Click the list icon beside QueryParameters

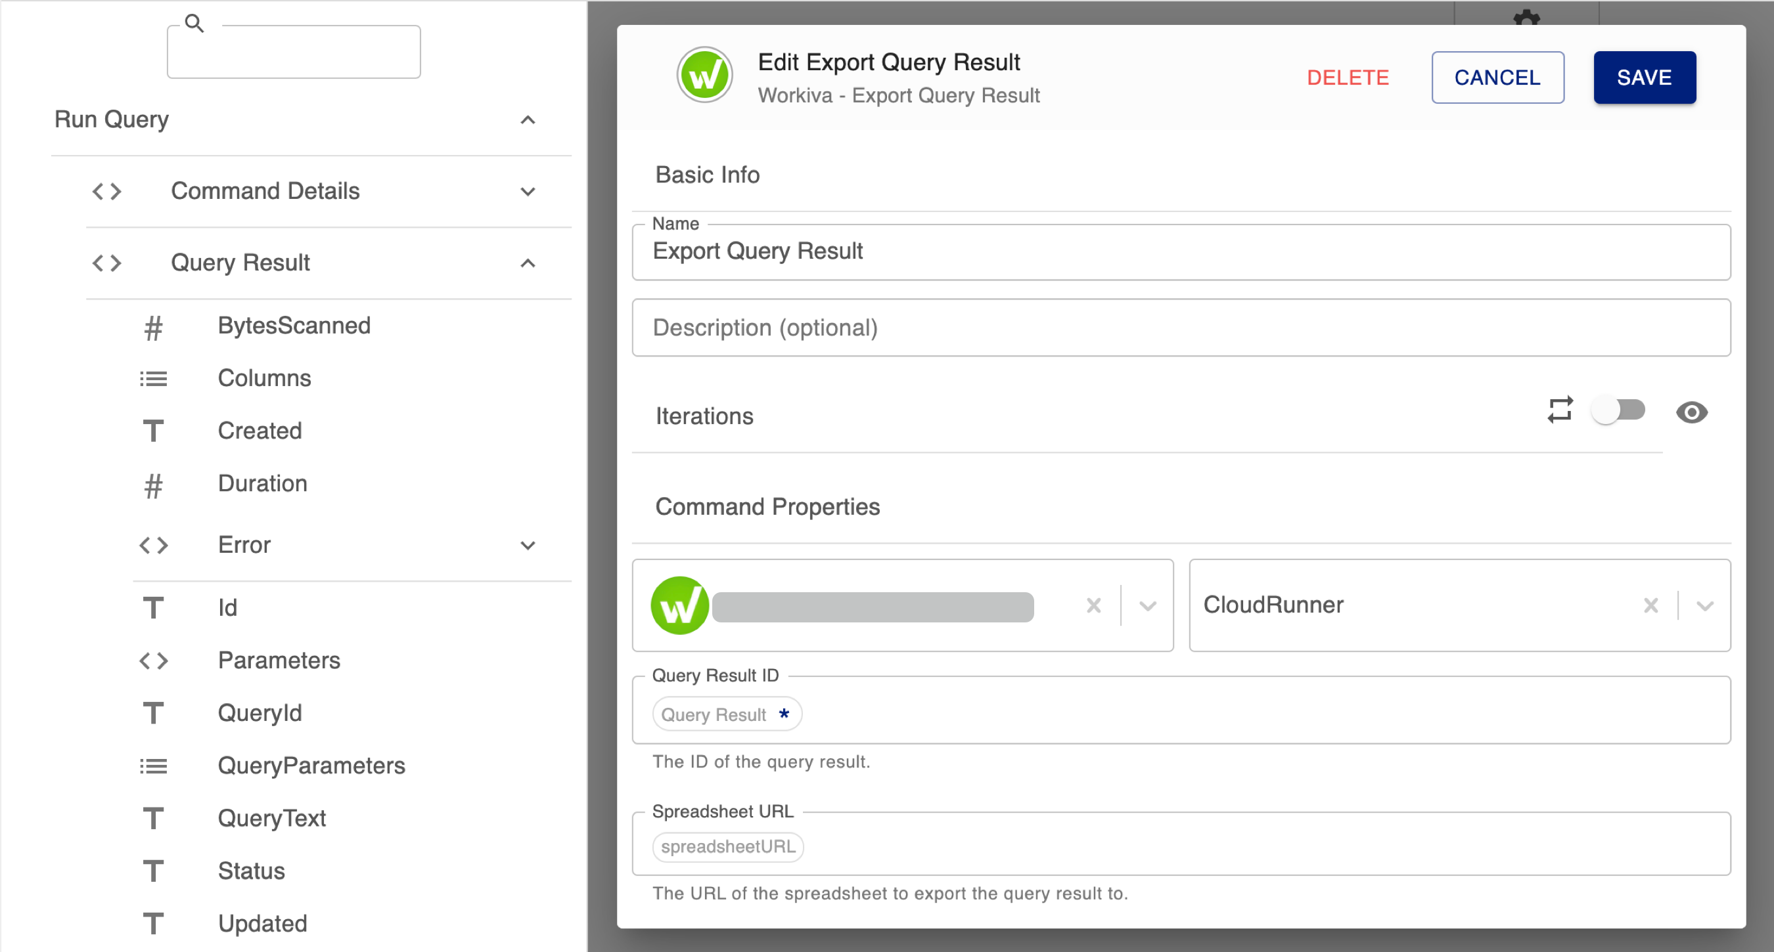154,766
